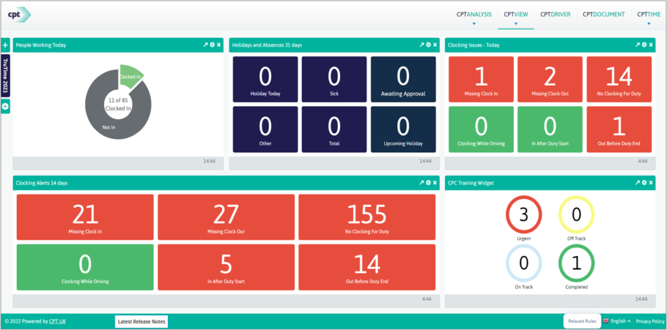Pop out the Holidays and Absences widget

coord(421,45)
